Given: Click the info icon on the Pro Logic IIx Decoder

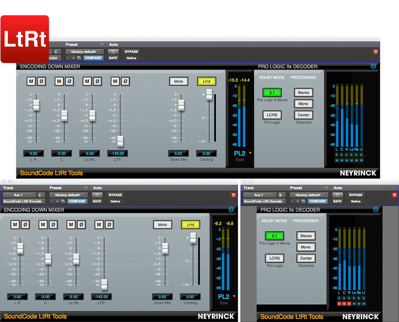Looking at the screenshot, I should [376, 210].
